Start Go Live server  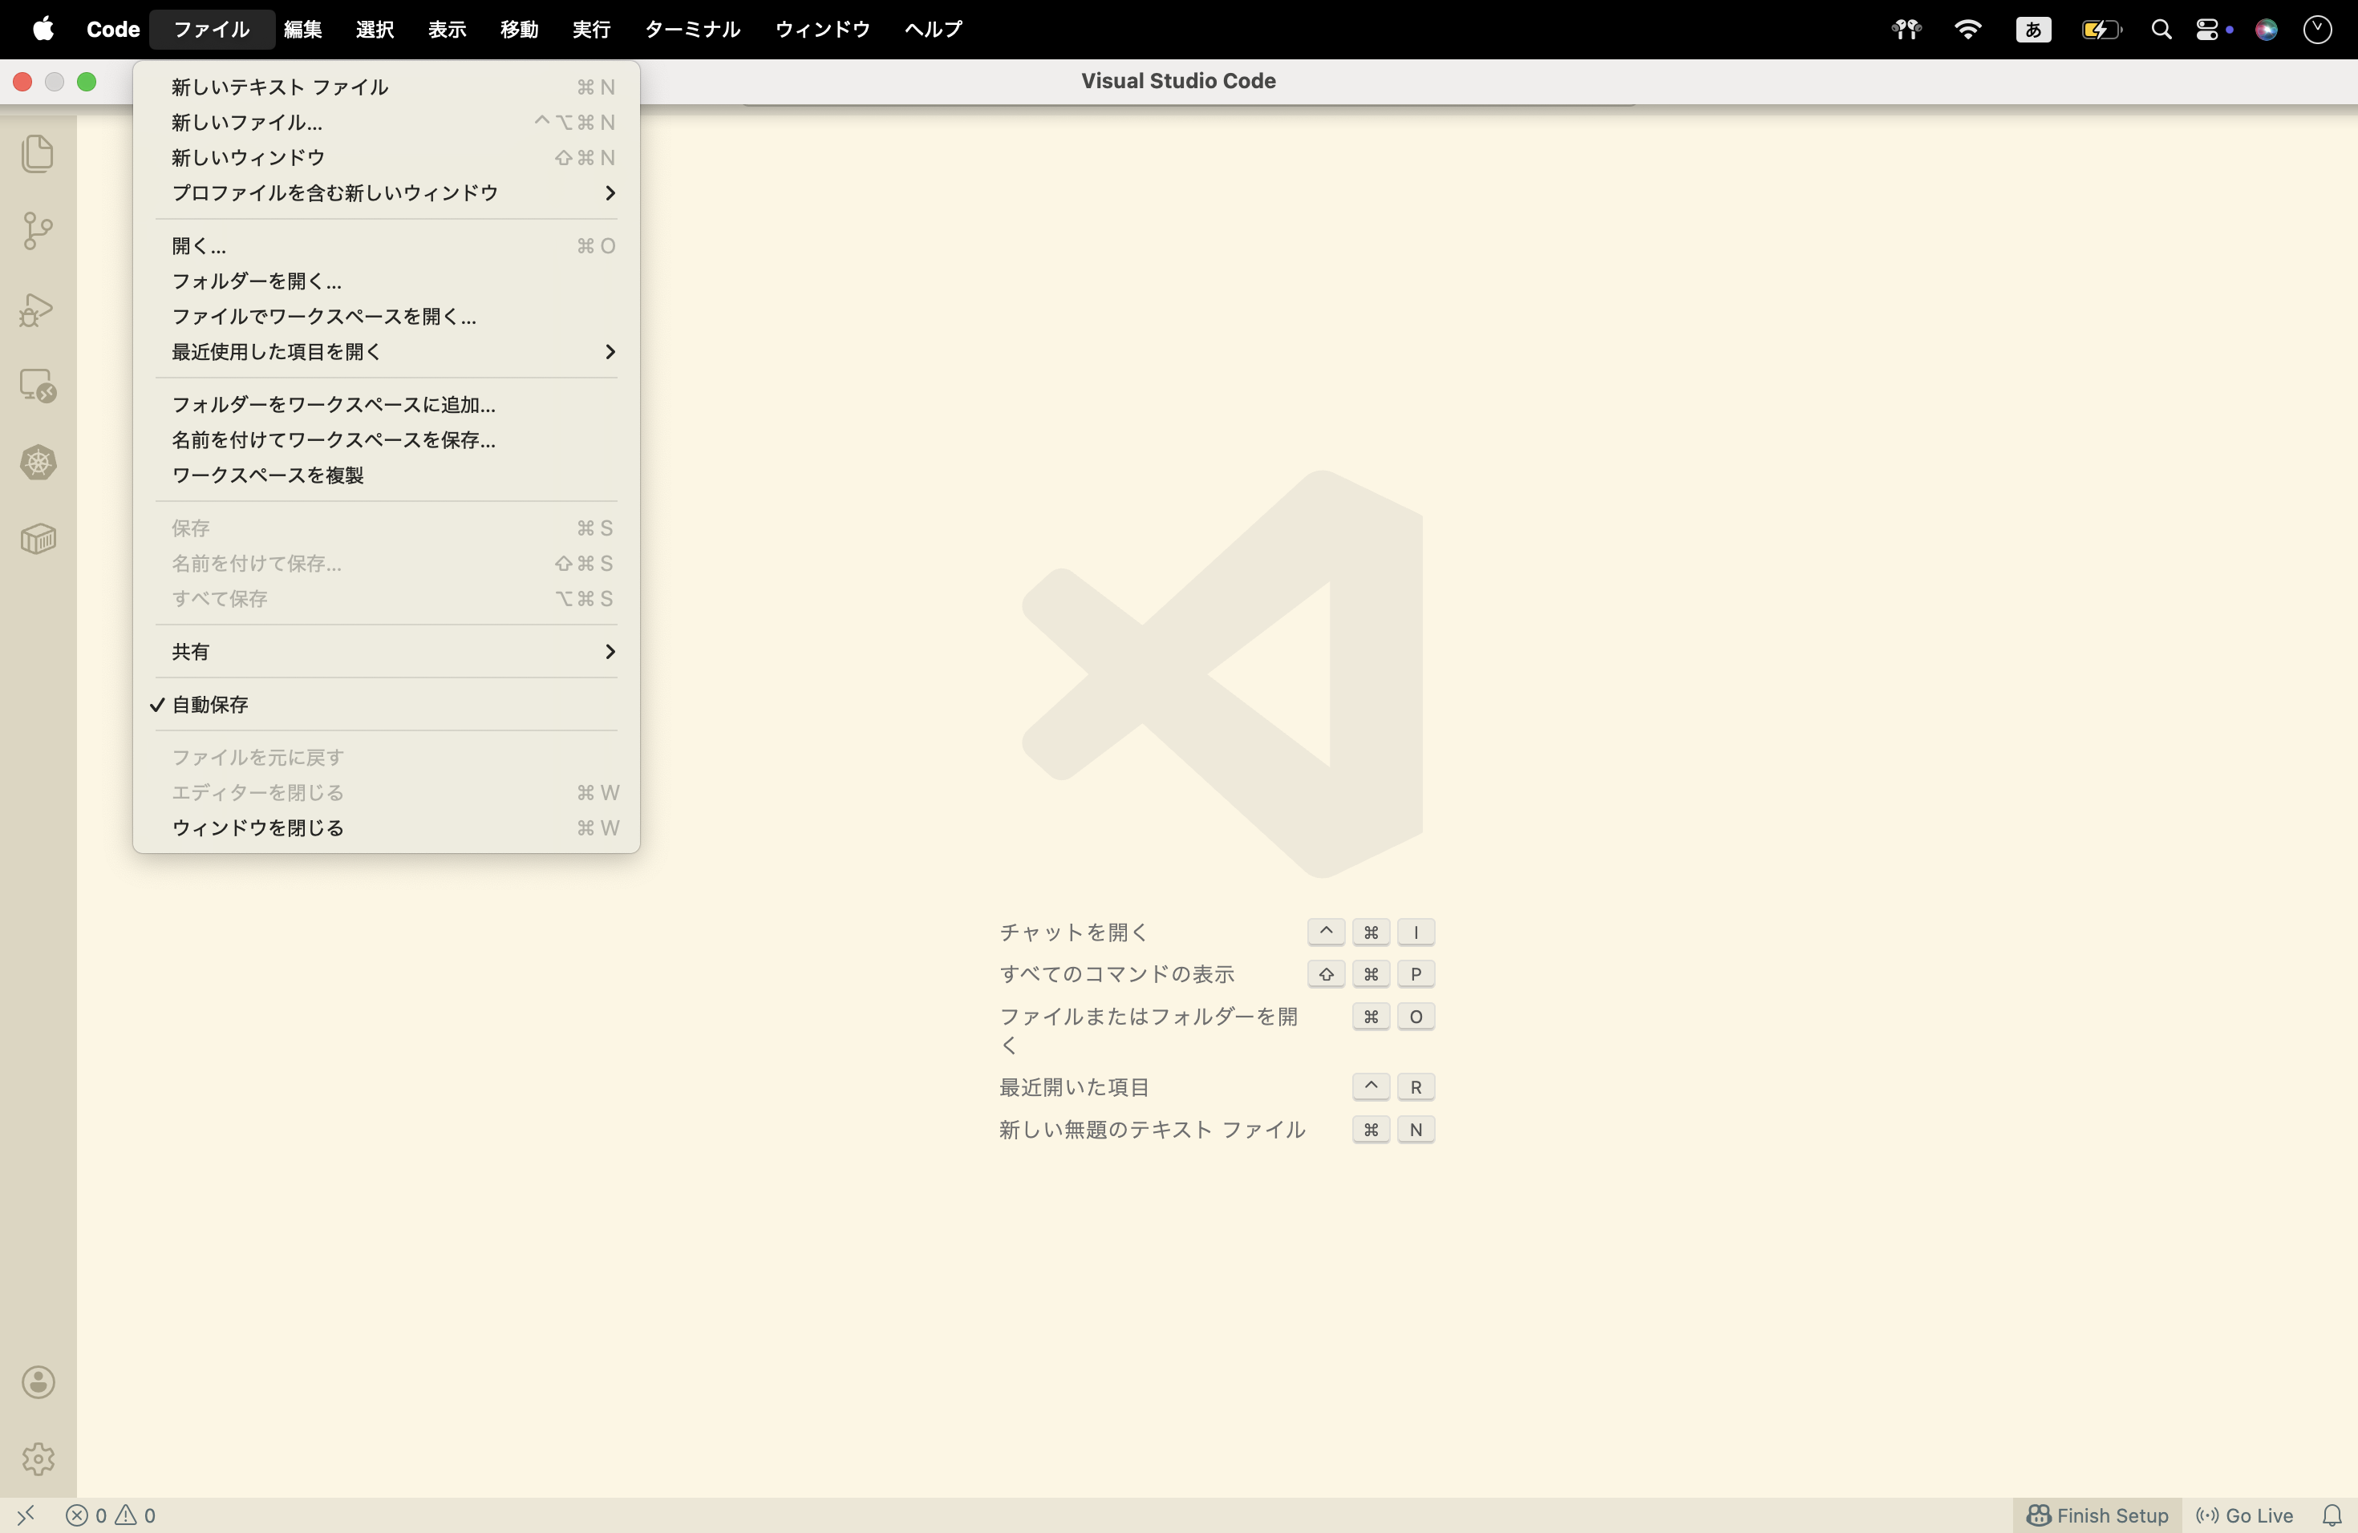click(x=2244, y=1515)
